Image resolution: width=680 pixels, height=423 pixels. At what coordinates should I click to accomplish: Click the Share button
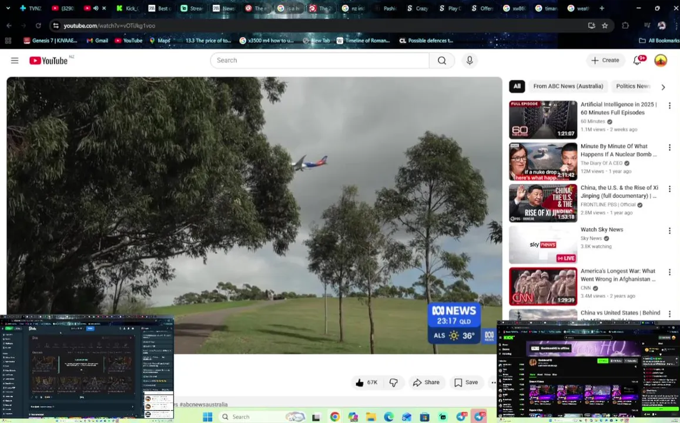(426, 382)
